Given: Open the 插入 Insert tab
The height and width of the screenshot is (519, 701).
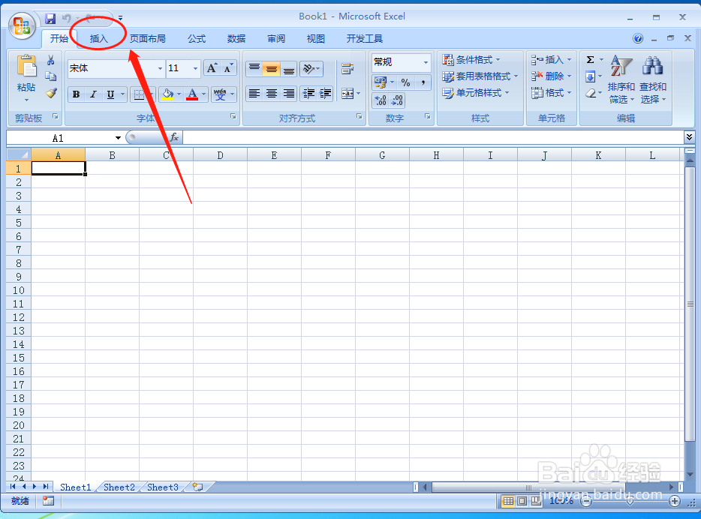Looking at the screenshot, I should tap(99, 39).
